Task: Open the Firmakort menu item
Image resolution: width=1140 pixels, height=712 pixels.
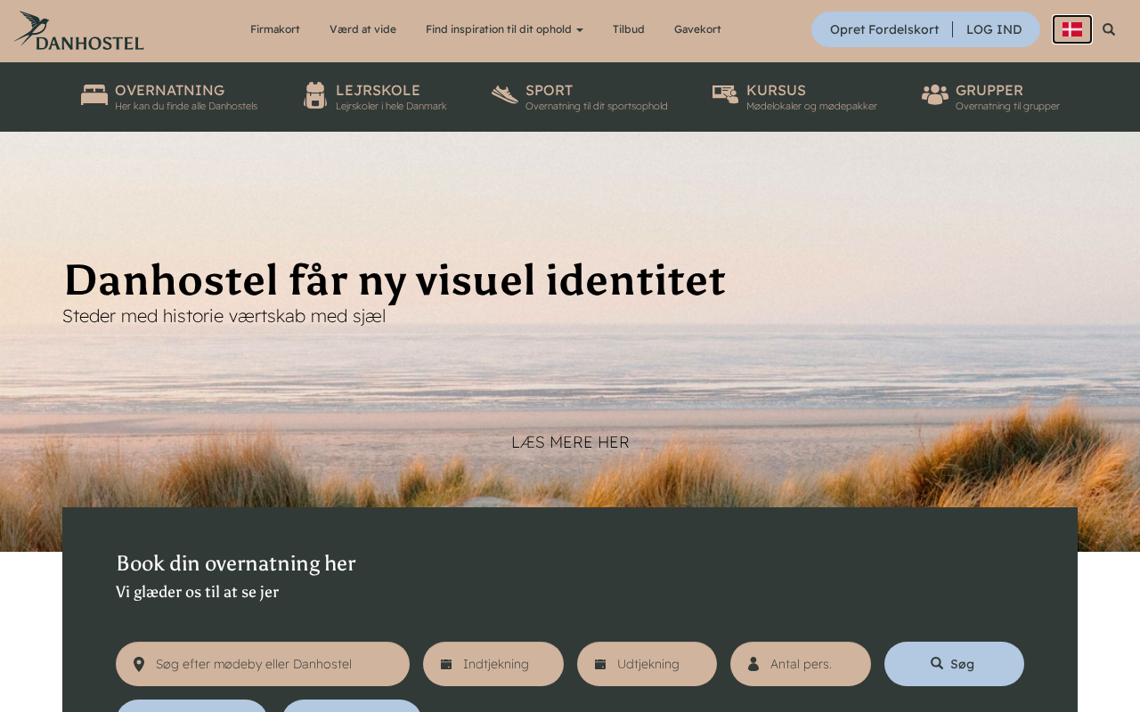Action: click(275, 29)
